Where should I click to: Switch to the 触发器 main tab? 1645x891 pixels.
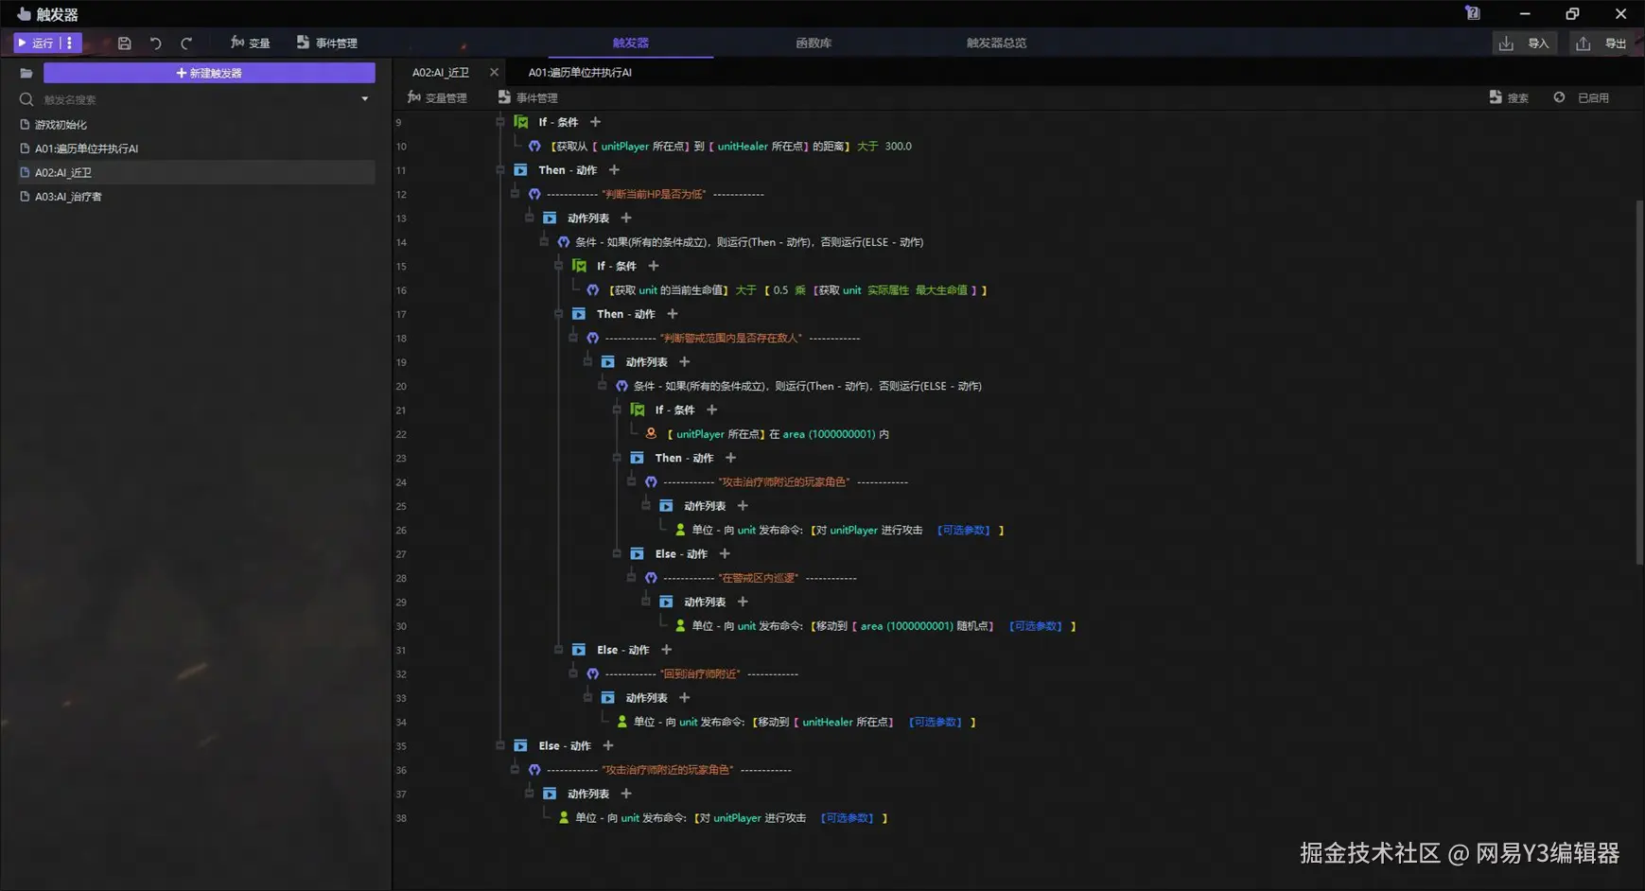[x=631, y=43]
